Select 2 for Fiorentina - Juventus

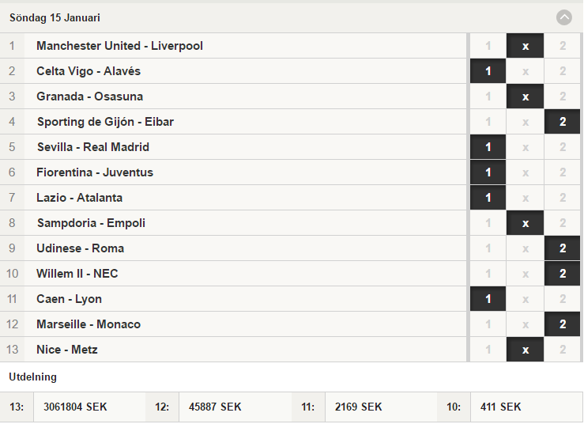pyautogui.click(x=563, y=172)
